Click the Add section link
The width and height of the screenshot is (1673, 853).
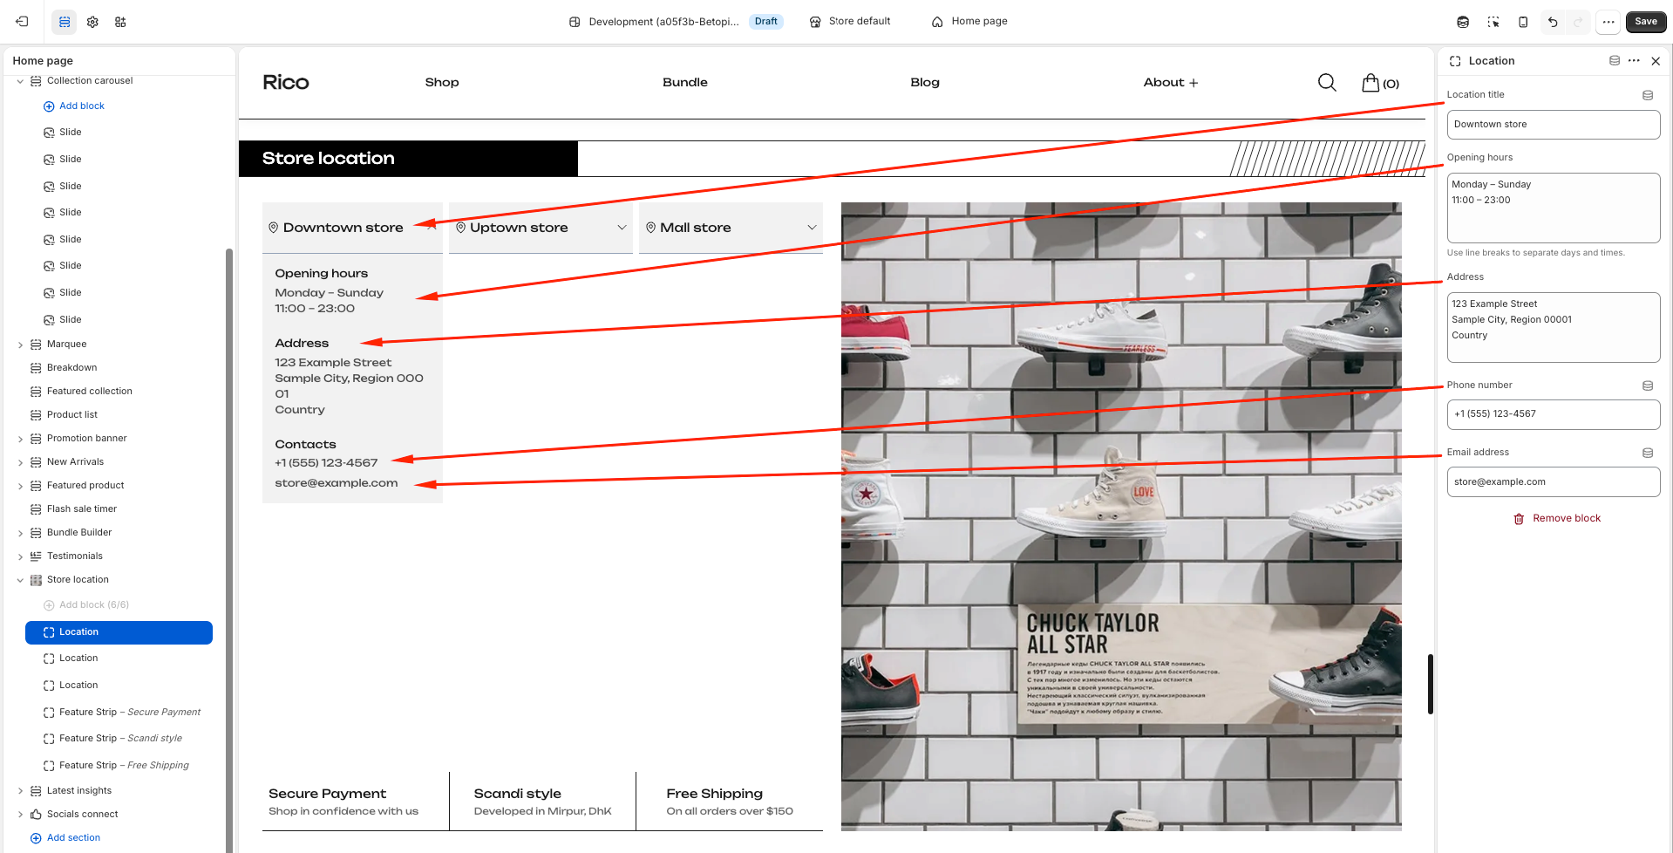65,838
